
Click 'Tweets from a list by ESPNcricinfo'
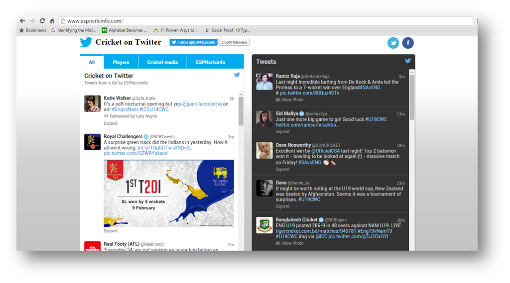coord(116,83)
